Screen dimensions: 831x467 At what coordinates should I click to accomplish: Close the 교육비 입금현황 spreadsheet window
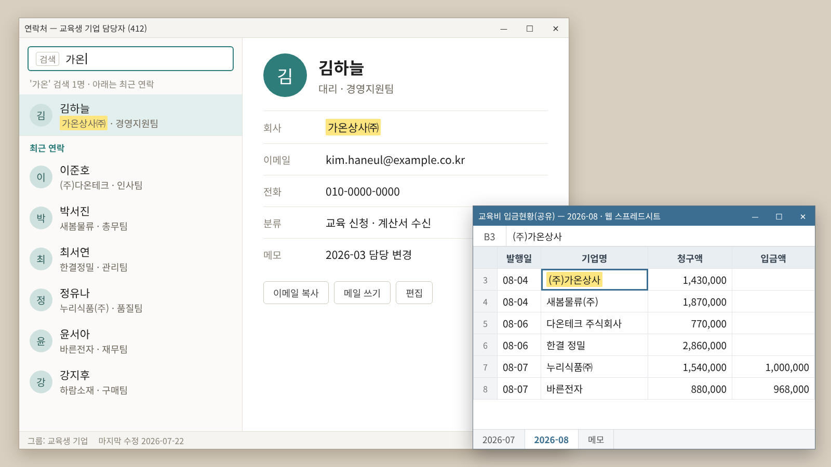tap(803, 216)
